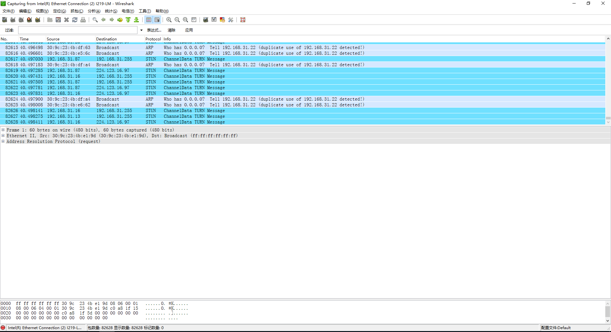
Task: Go to a specific packet number
Action: click(x=120, y=20)
